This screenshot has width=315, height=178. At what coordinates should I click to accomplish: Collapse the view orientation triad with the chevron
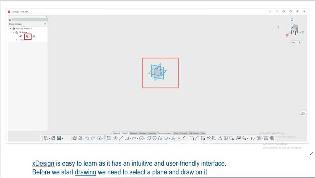(278, 27)
